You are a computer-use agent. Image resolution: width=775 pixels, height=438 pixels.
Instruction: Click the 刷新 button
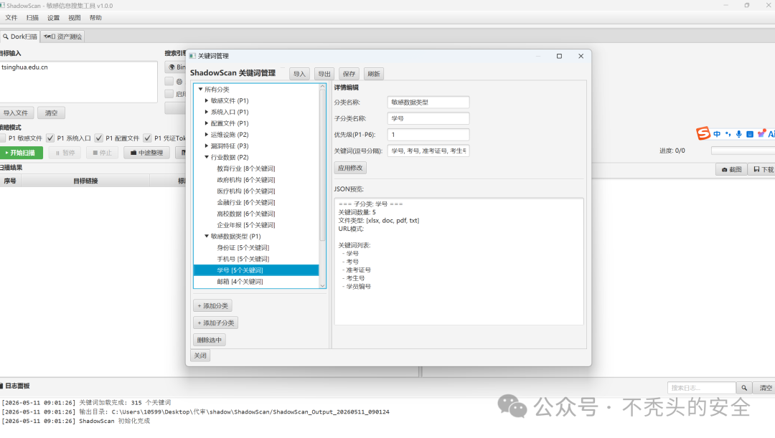(x=374, y=74)
